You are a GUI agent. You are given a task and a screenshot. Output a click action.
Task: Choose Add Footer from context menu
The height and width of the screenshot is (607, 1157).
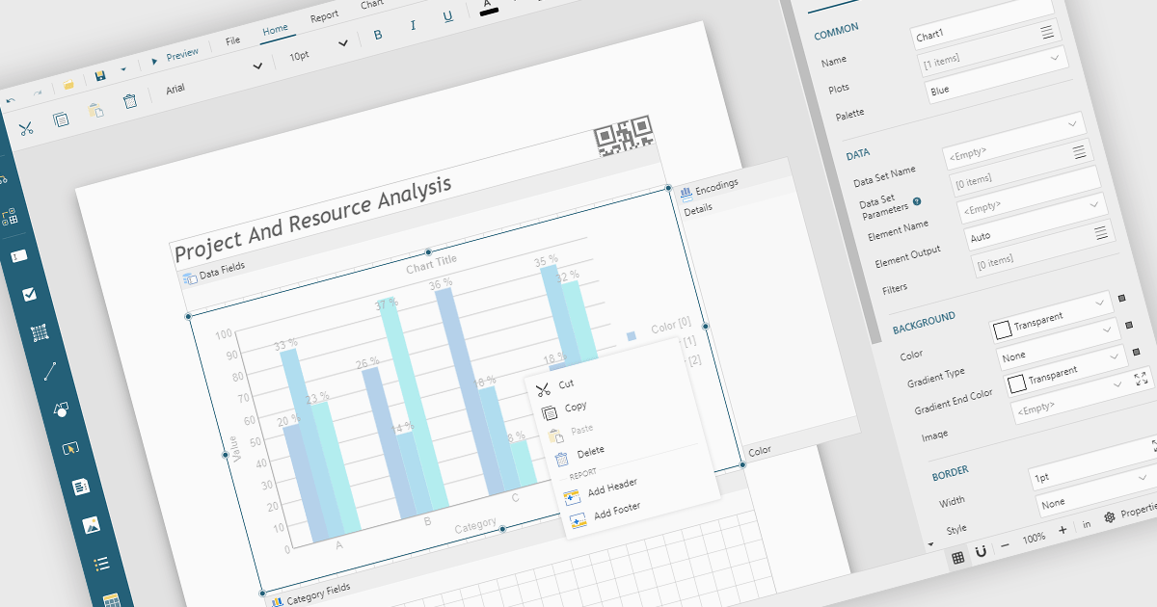pos(616,511)
